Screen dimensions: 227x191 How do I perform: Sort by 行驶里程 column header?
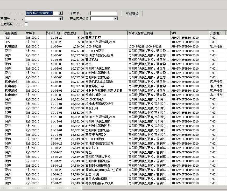click(74, 33)
